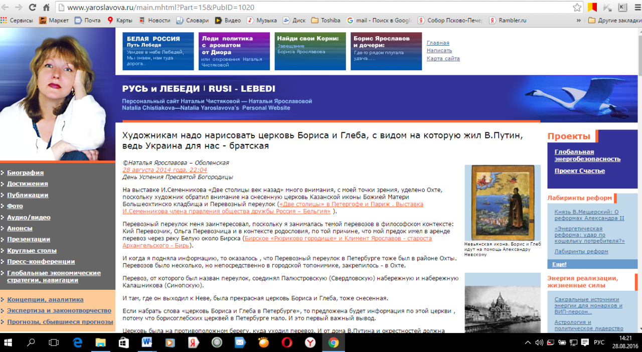
Task: Open Анонсы in the left menu
Action: [x=20, y=228]
